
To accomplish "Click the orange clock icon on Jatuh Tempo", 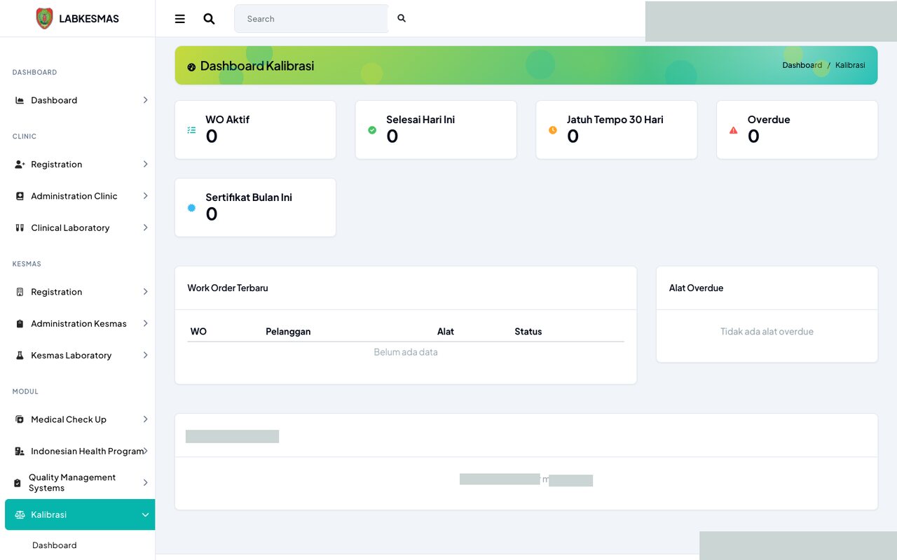I will [x=553, y=130].
